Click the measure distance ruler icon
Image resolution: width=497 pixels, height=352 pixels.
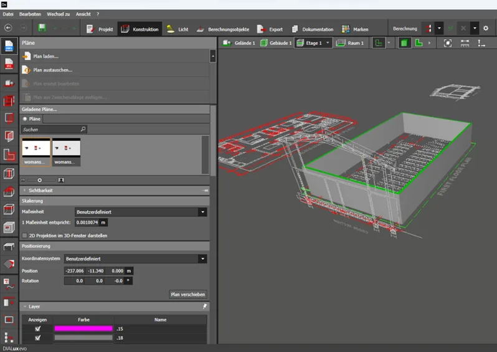pos(465,43)
